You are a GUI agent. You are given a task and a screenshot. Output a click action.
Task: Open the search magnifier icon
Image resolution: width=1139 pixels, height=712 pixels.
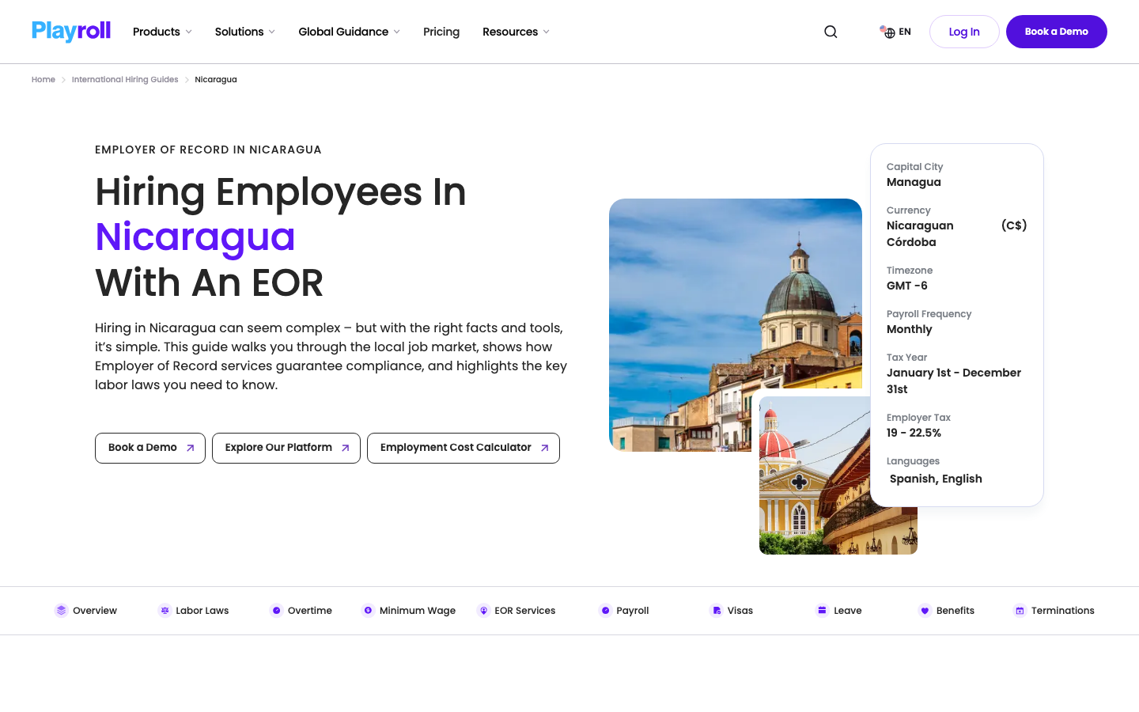[831, 32]
